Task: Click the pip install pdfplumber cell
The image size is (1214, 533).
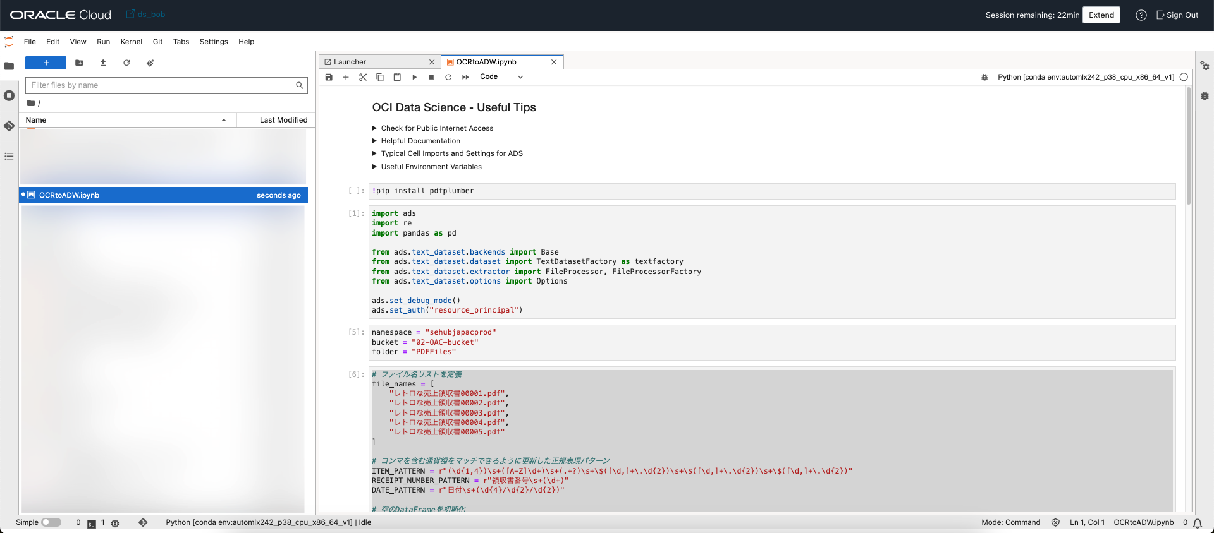Action: [x=772, y=191]
